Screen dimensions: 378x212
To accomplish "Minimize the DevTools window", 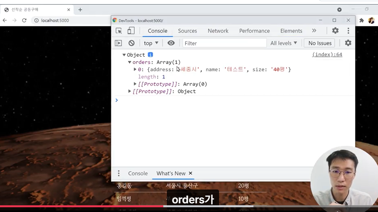I will tap(320, 20).
